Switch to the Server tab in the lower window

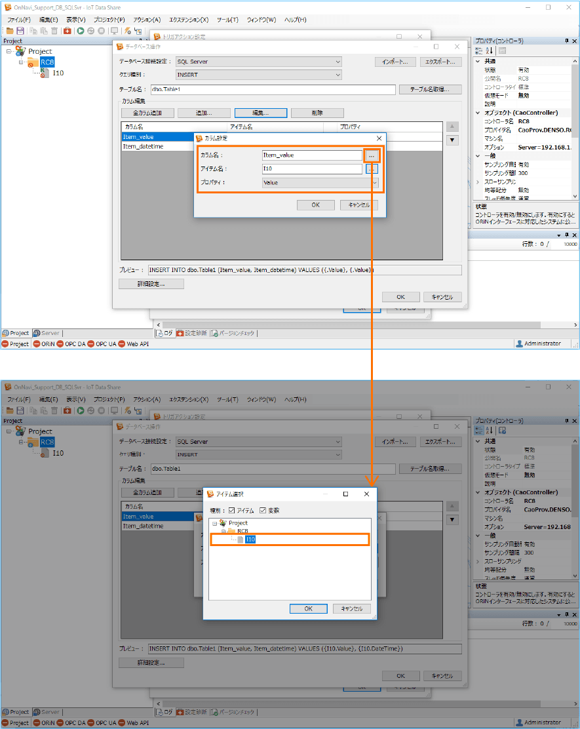[x=46, y=712]
